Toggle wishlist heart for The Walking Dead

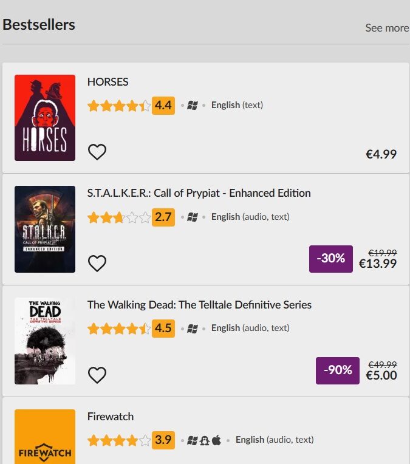point(97,375)
